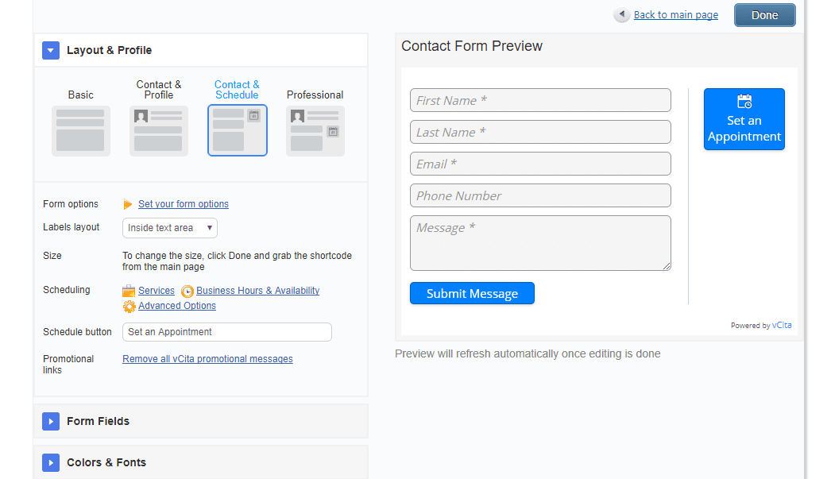Screen dimensions: 831x479
Task: Collapse the Layout & Profile section
Action: (x=51, y=51)
